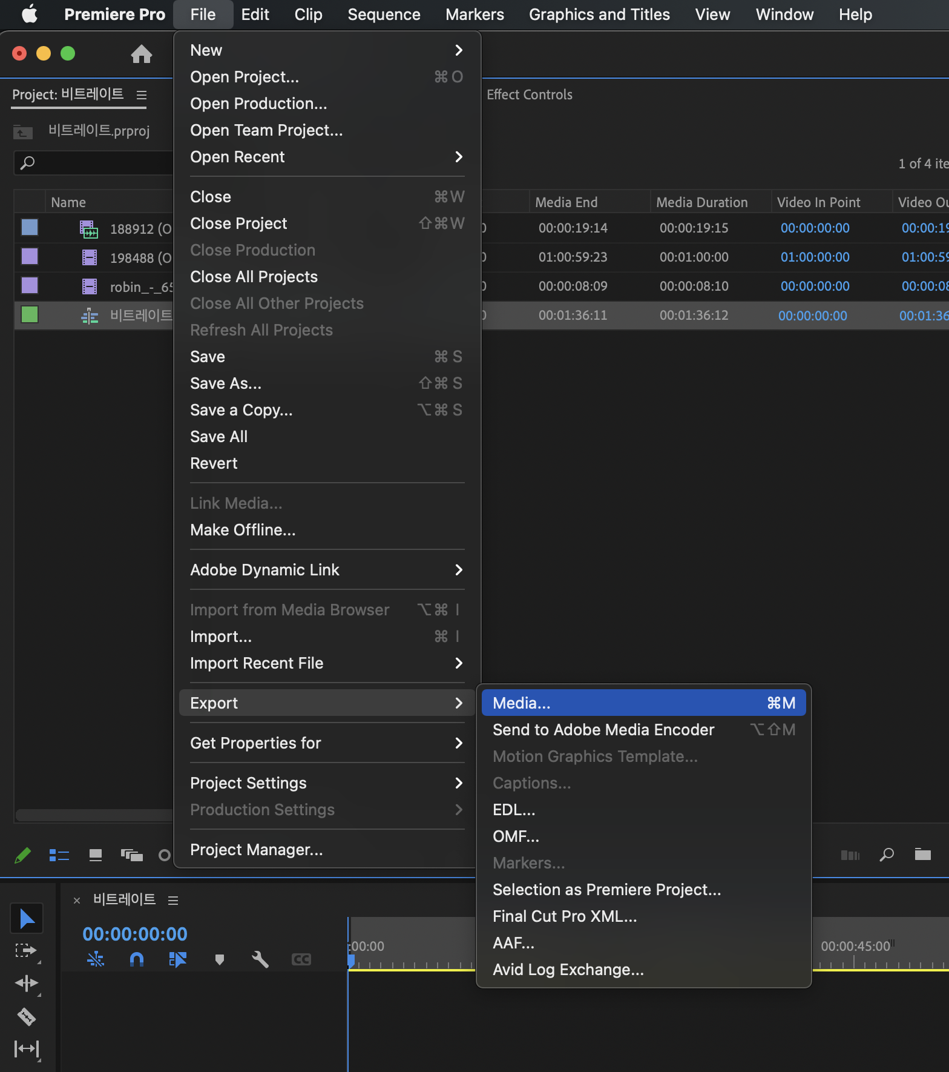Expand Project Settings submenu
Viewport: 949px width, 1072px height.
tap(327, 783)
